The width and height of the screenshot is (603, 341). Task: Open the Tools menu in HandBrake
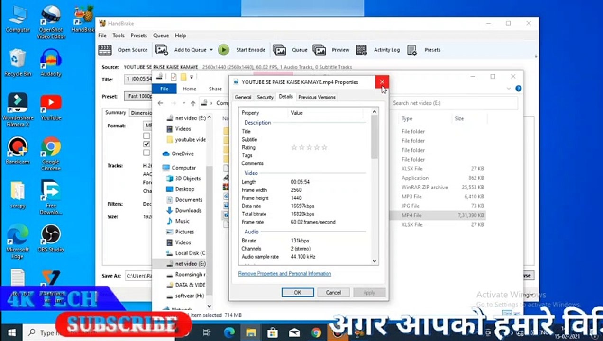tap(119, 36)
